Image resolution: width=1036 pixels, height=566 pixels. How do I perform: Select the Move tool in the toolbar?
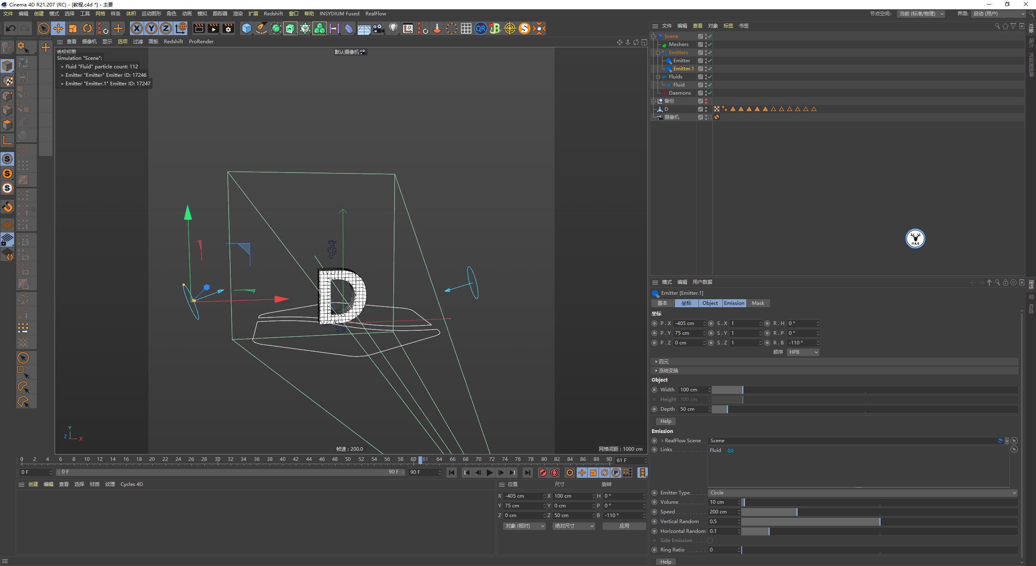click(58, 28)
